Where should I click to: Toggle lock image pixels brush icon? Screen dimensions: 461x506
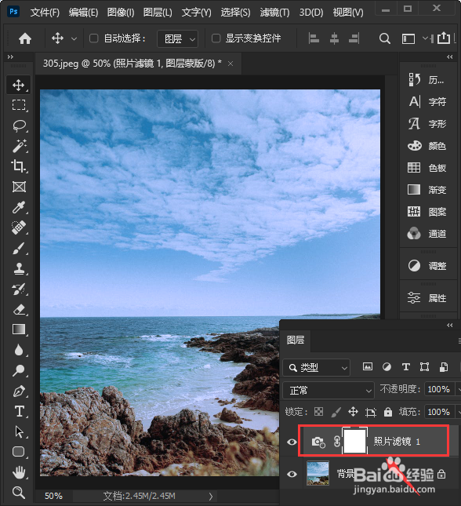pyautogui.click(x=336, y=411)
